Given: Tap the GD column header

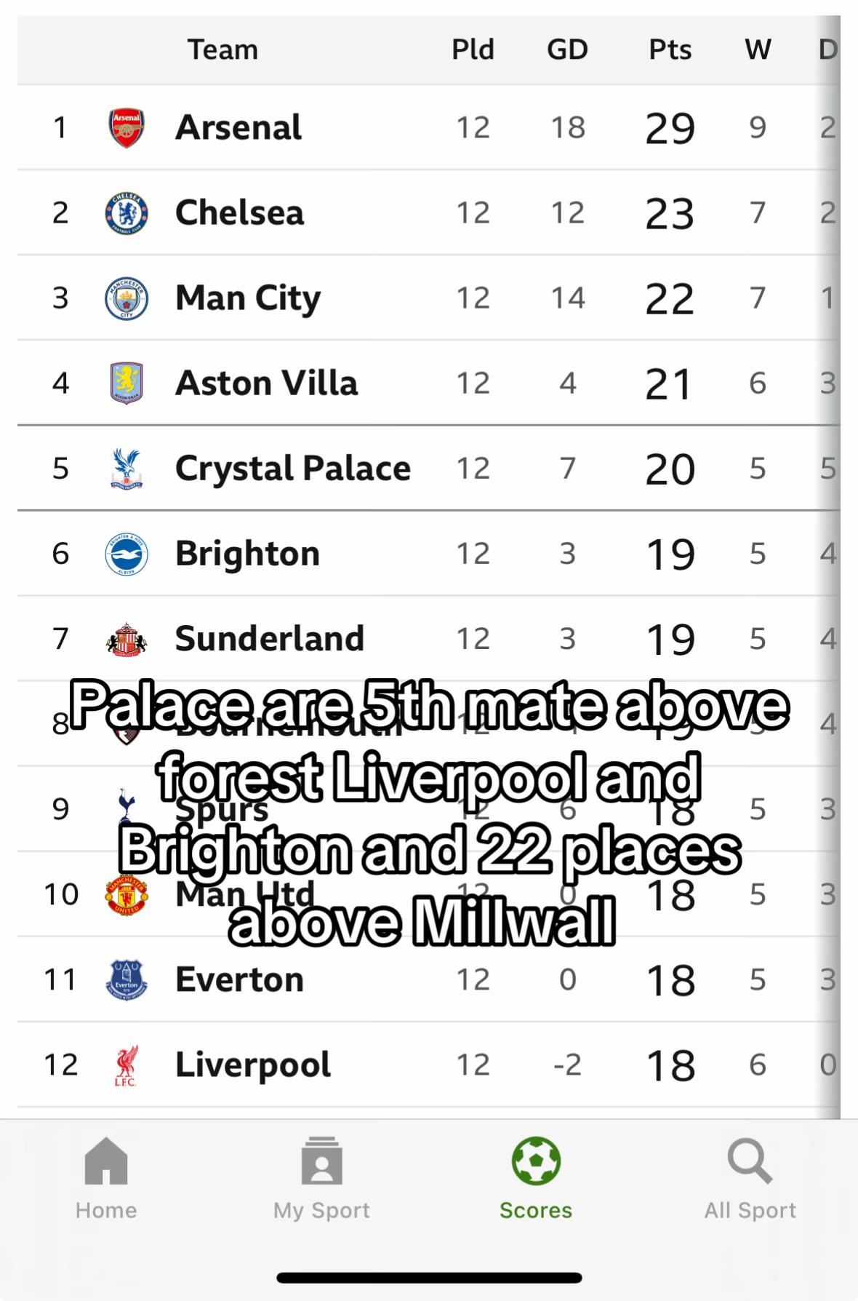Looking at the screenshot, I should [x=567, y=49].
